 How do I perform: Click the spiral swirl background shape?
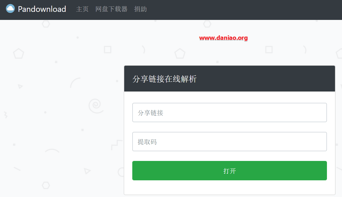96,106
